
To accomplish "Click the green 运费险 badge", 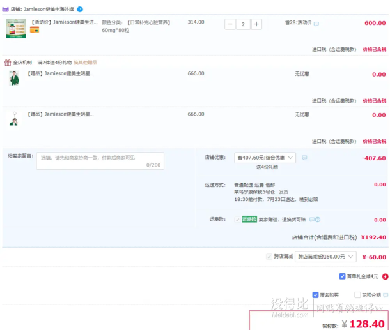I will pyautogui.click(x=249, y=219).
